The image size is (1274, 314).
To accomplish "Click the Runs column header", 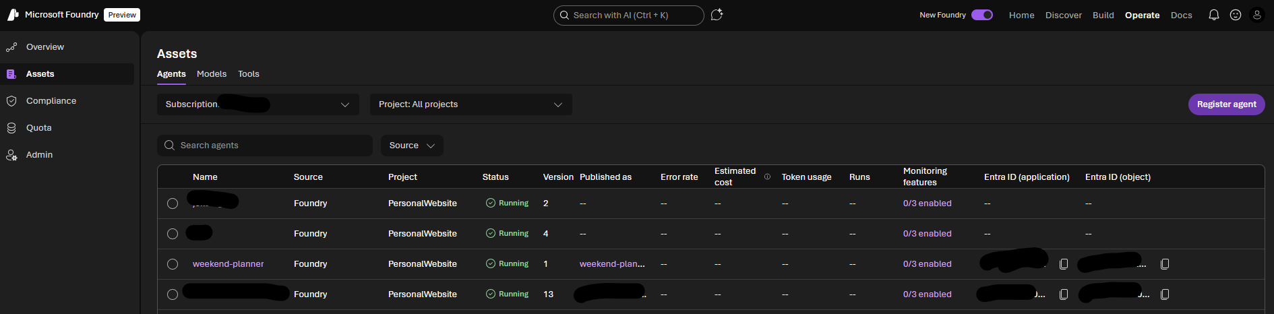I will [859, 177].
